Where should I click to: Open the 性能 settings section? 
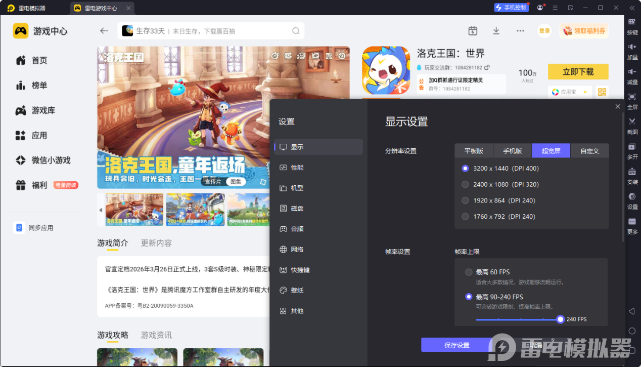(x=297, y=168)
